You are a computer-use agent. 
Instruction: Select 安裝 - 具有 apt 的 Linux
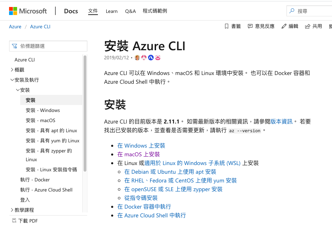52,130
